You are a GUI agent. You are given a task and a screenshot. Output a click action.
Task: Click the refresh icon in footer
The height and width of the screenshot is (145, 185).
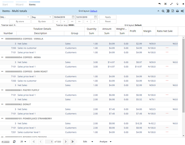pos(14,142)
